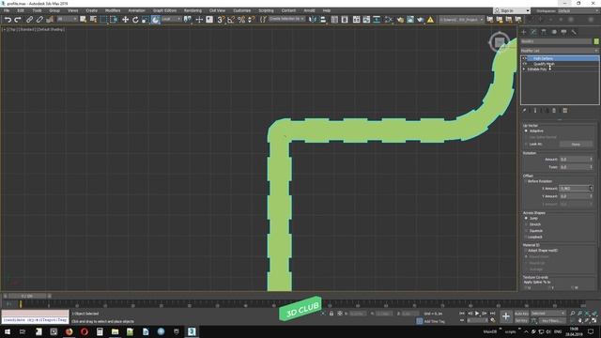Viewport: 601px width, 338px height.
Task: Click the yellow warning triangle icon
Action: click(x=430, y=20)
